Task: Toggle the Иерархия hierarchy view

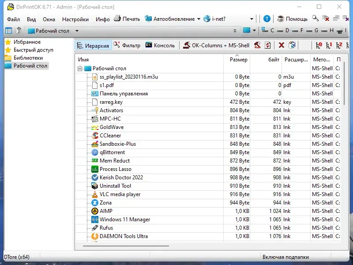Action: pos(93,45)
